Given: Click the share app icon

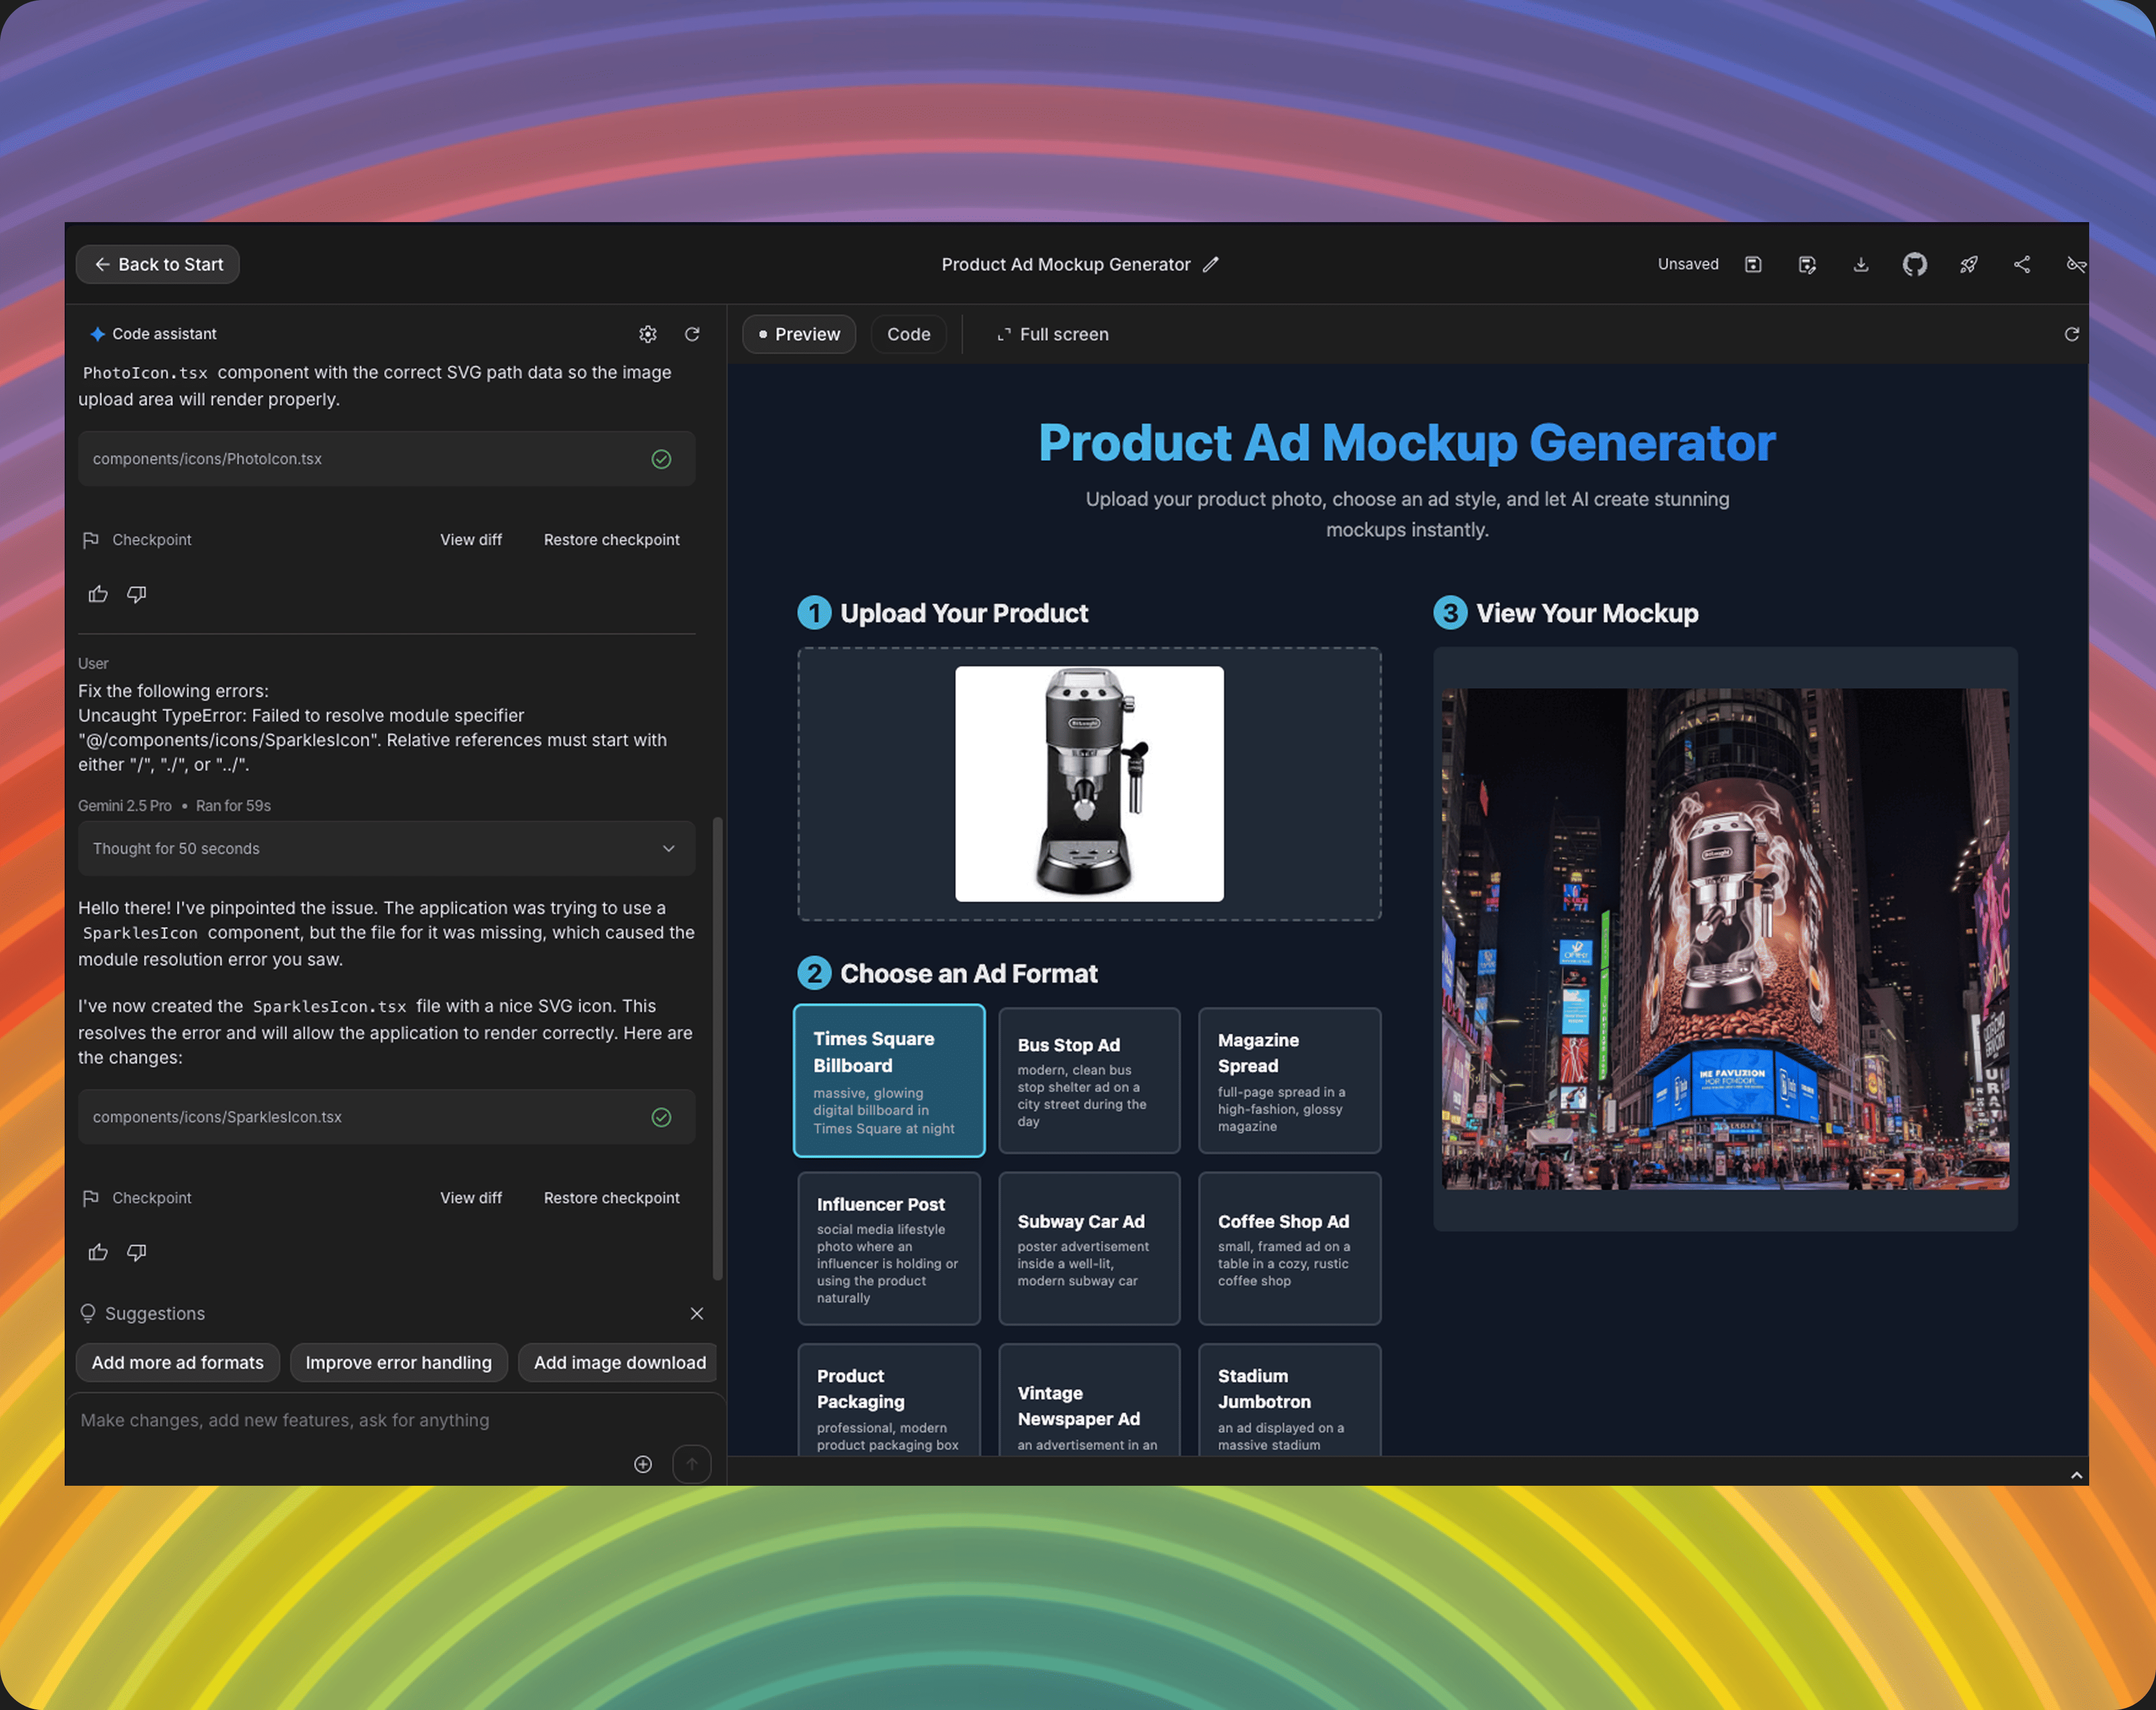Looking at the screenshot, I should tap(2021, 264).
